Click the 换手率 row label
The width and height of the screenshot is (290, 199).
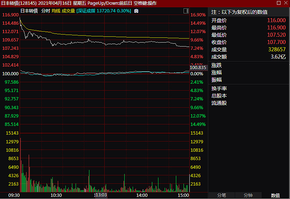[x=219, y=88]
